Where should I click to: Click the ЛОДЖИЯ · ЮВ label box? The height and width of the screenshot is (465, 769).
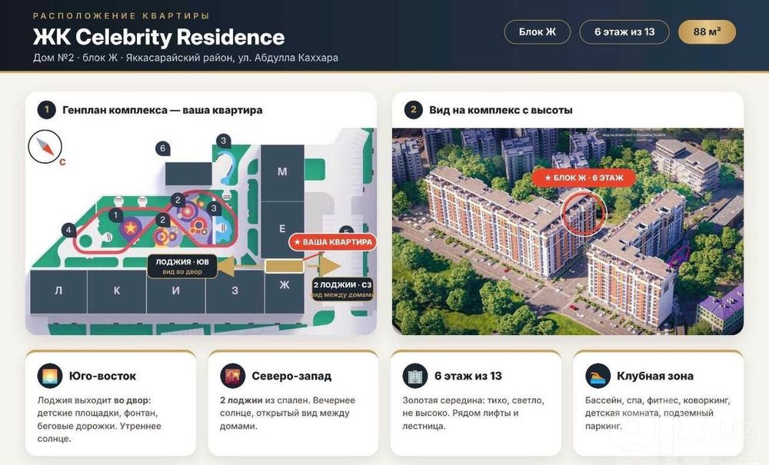182,266
